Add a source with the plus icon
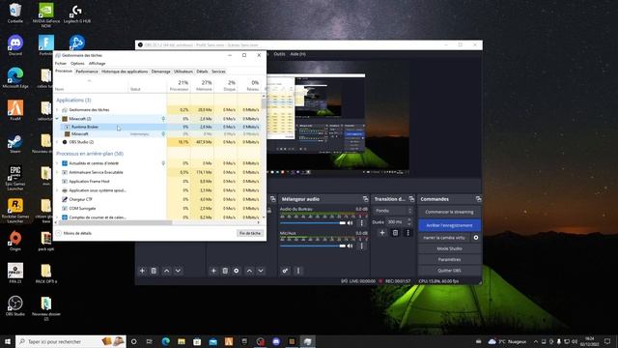 pyautogui.click(x=213, y=271)
